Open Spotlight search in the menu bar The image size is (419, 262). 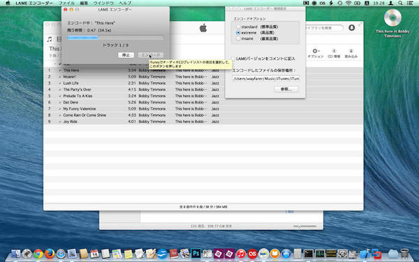[x=400, y=3]
